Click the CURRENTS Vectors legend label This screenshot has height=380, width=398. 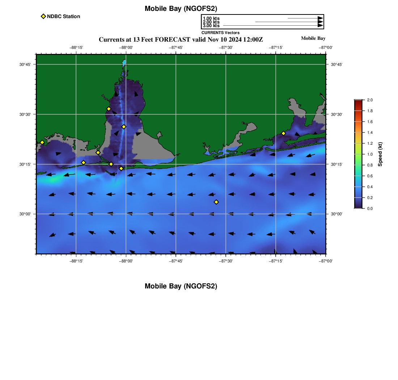click(220, 33)
